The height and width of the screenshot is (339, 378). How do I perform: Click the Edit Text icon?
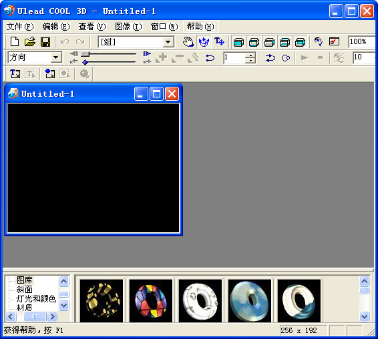click(30, 73)
